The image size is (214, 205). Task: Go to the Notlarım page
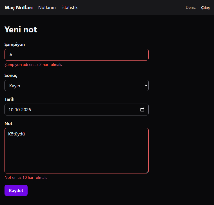(x=47, y=8)
